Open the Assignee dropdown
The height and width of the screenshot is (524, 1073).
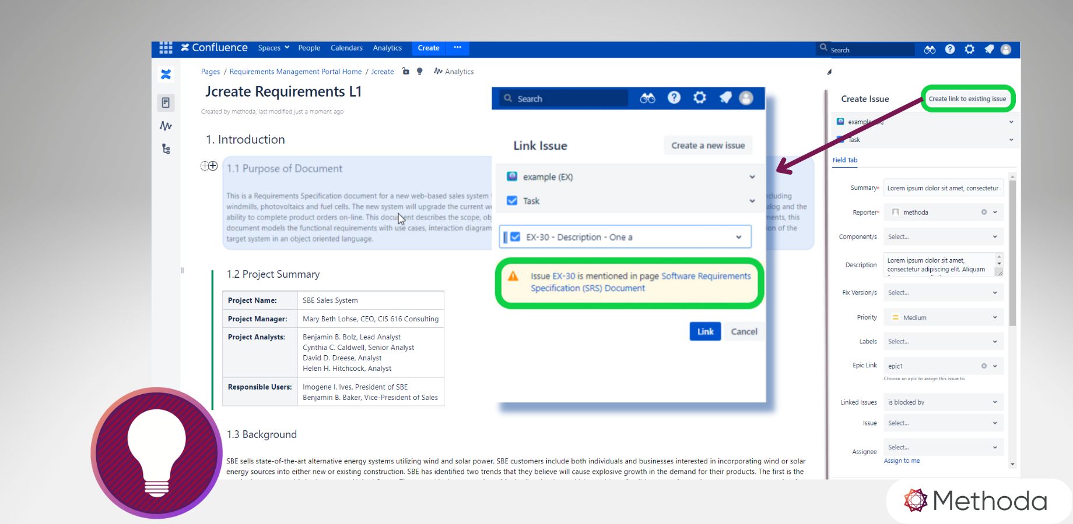(944, 448)
